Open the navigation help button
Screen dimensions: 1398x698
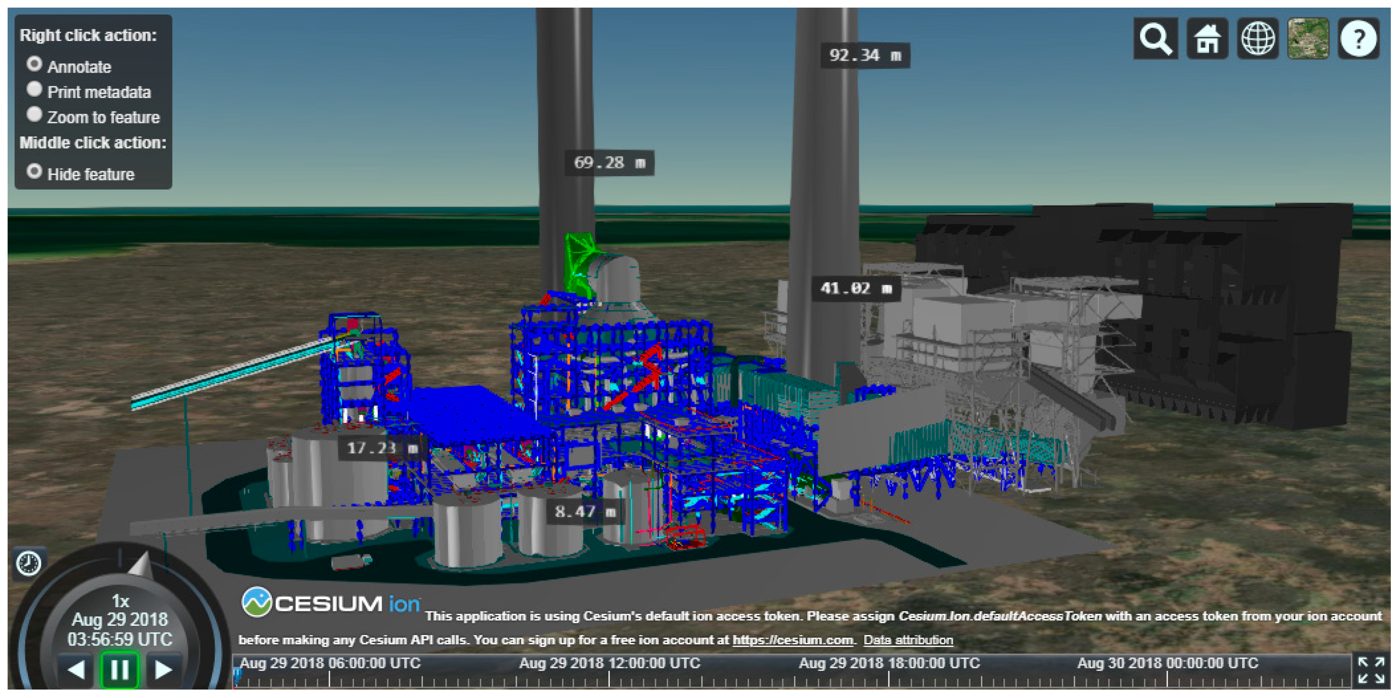pyautogui.click(x=1358, y=38)
